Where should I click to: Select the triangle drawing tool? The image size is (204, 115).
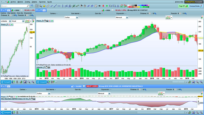click(118, 6)
